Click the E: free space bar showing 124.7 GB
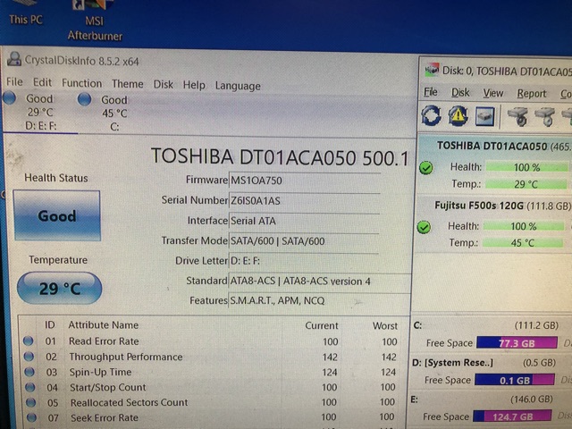Image resolution: width=572 pixels, height=429 pixels. 512,416
